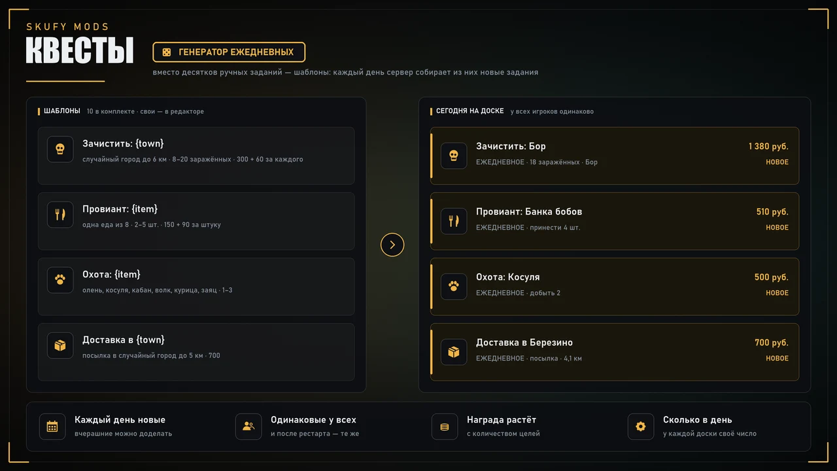The height and width of the screenshot is (471, 837).
Task: Click the Каждый день новые feature text
Action: 120,420
